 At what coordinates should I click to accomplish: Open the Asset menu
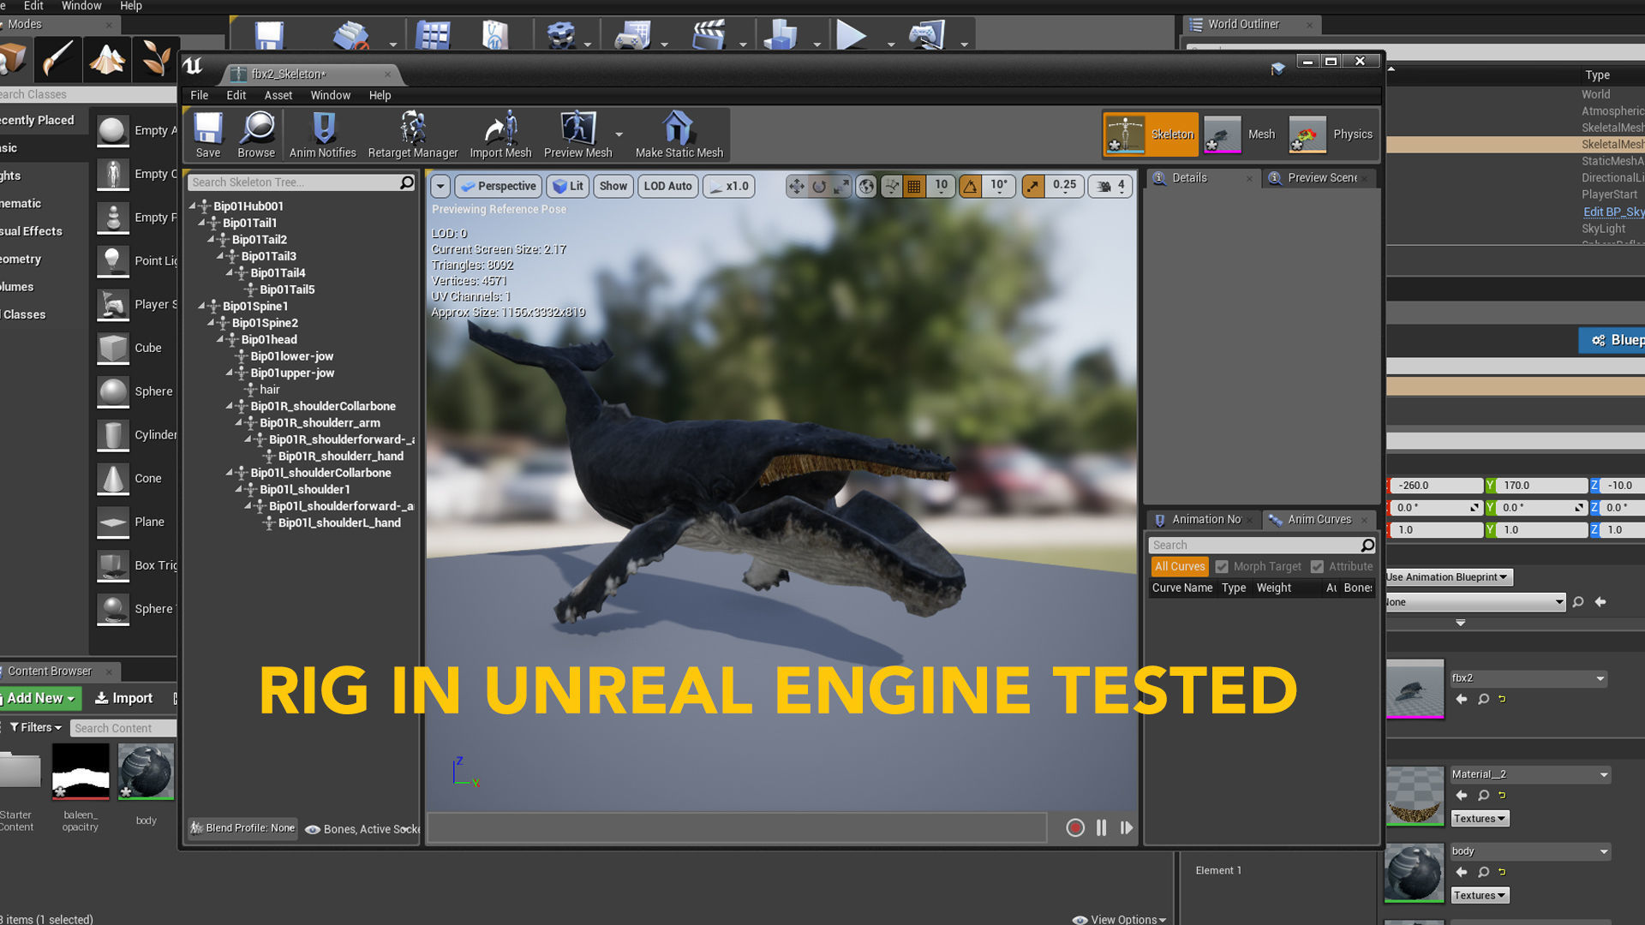click(278, 95)
